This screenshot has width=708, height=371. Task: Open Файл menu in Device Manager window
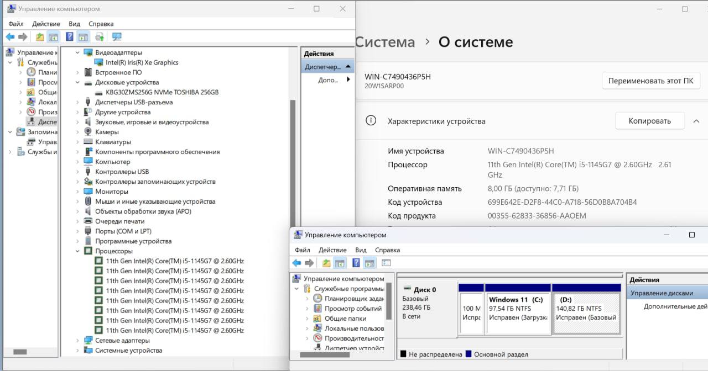pos(16,24)
